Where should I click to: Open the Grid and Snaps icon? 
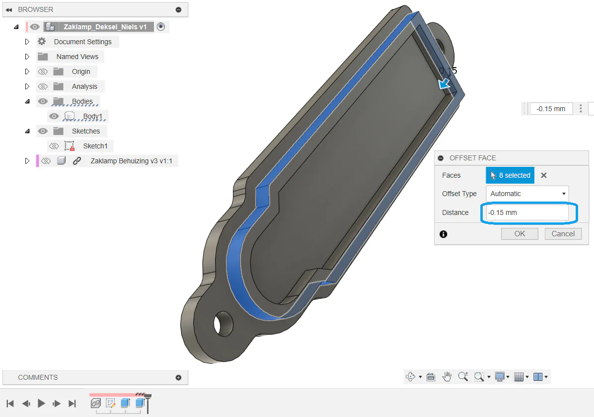click(x=519, y=377)
